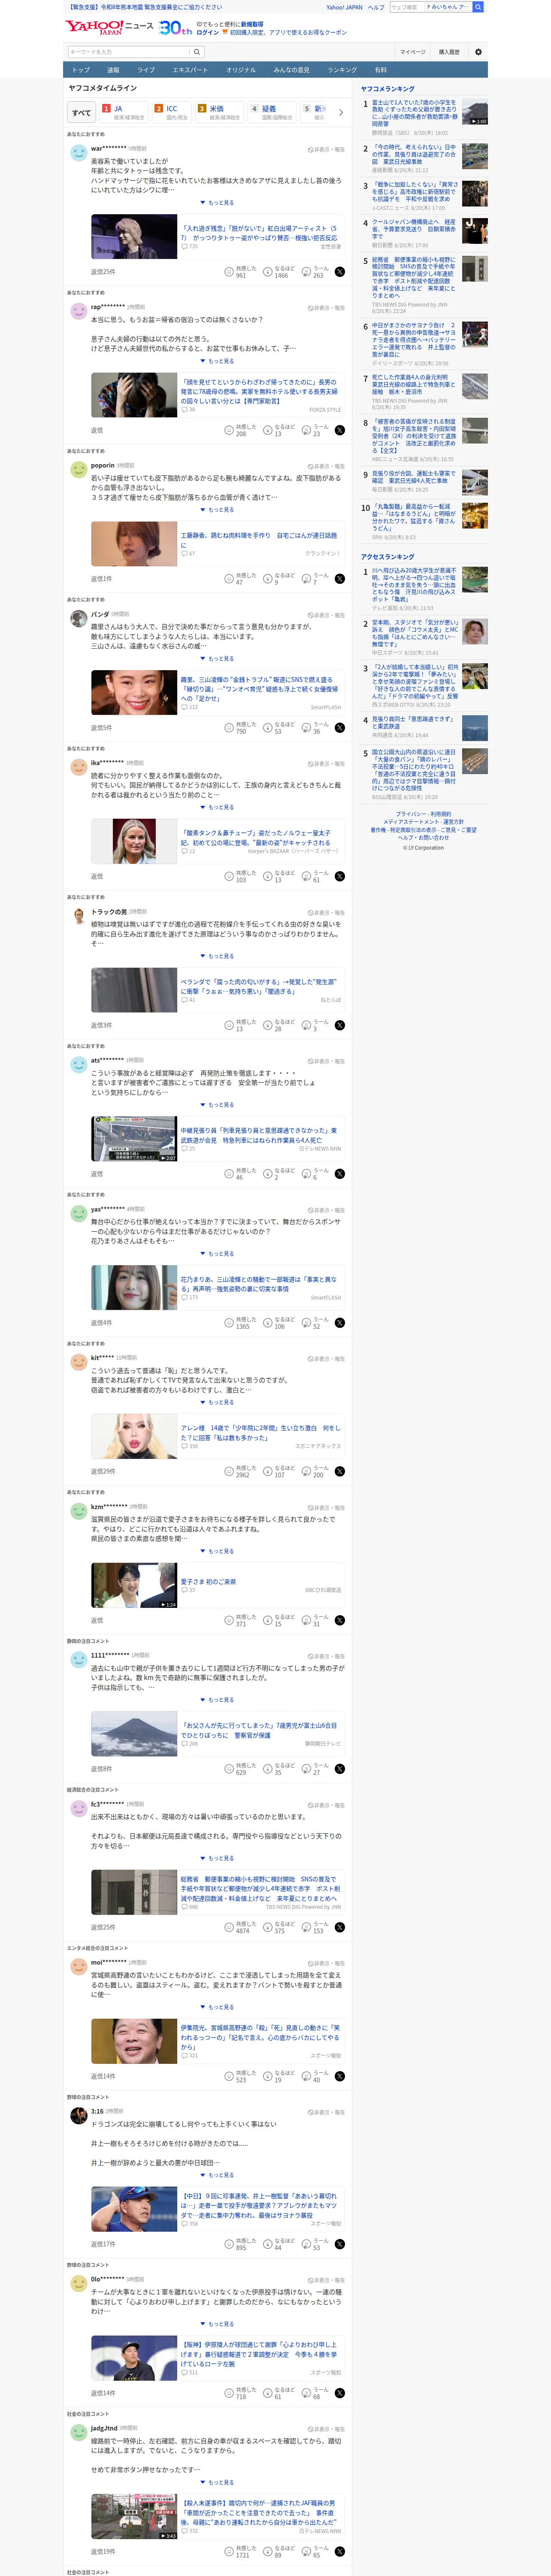The image size is (551, 2576).
Task: Share rap******** comment on X
Action: click(340, 430)
